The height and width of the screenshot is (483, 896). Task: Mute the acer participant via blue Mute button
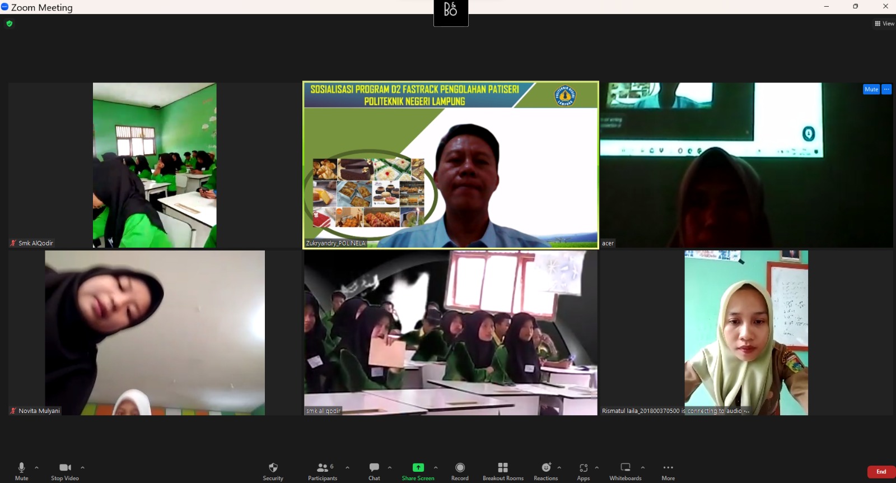click(871, 89)
